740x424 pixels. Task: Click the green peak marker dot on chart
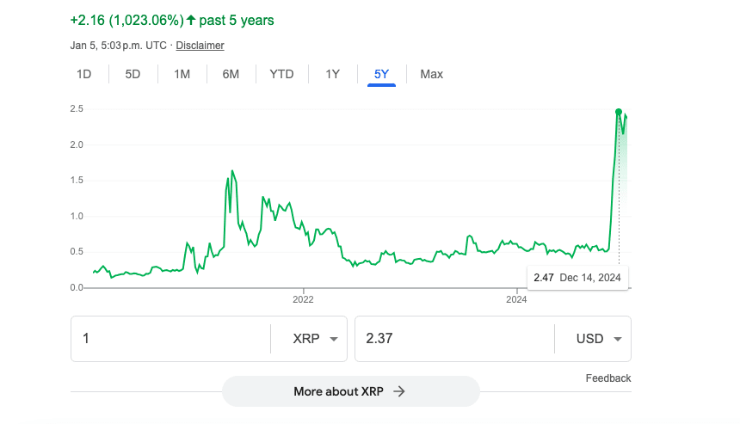click(619, 112)
